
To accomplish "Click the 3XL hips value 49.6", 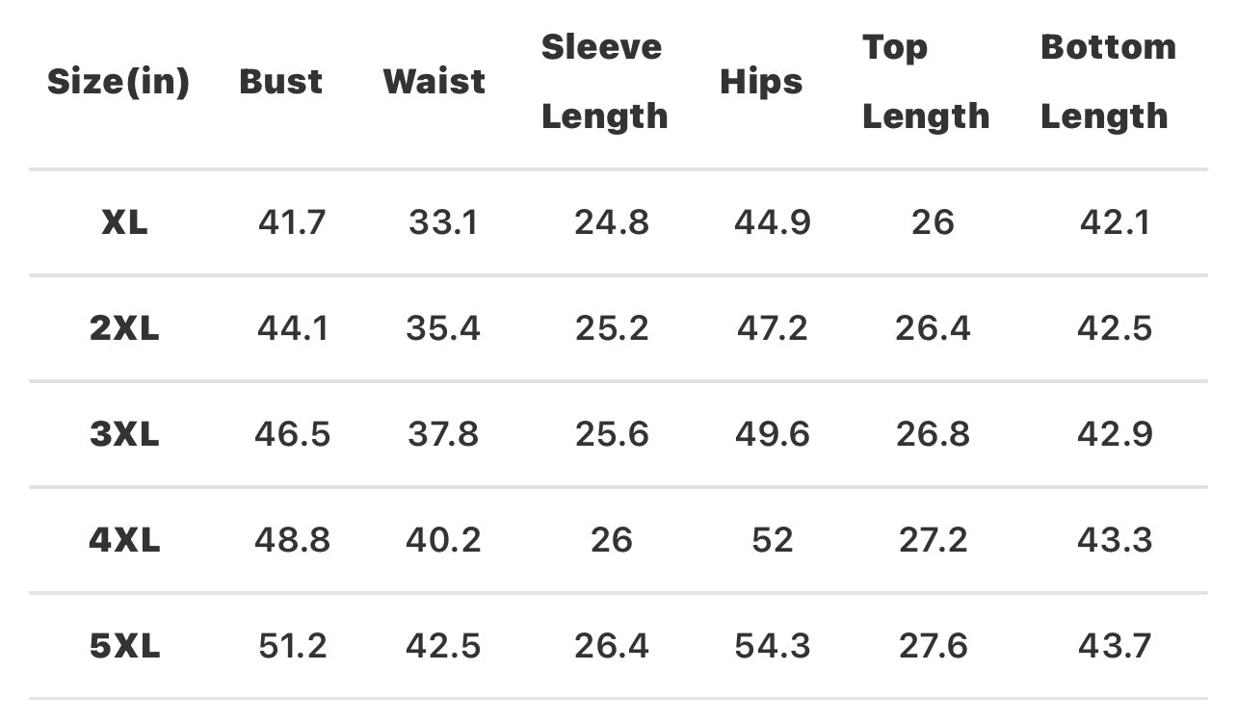I will click(773, 435).
